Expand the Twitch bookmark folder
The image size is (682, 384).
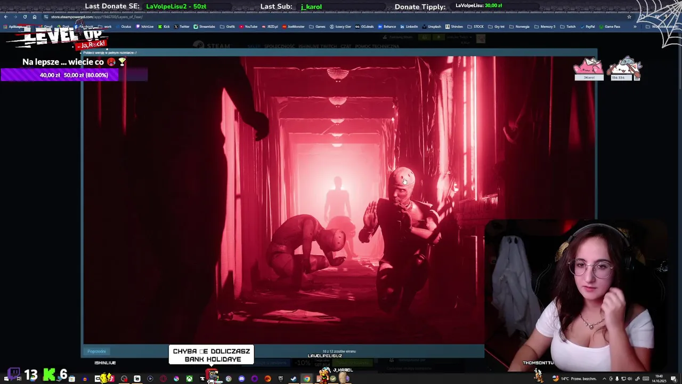(568, 27)
